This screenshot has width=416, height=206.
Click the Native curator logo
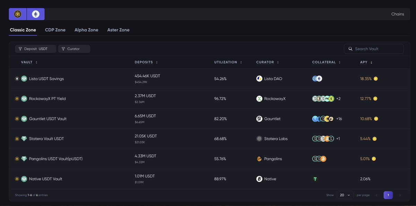point(259,179)
